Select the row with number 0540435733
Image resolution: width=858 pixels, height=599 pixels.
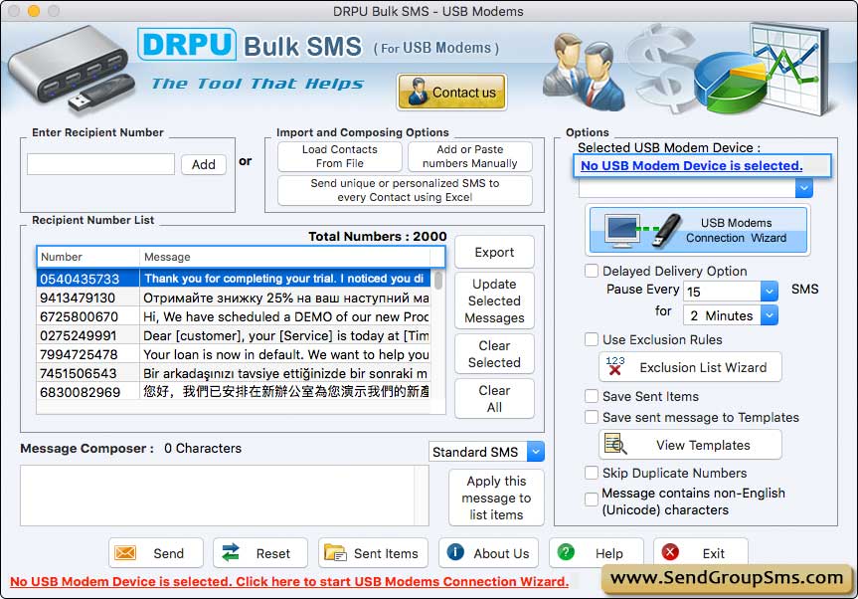point(235,279)
